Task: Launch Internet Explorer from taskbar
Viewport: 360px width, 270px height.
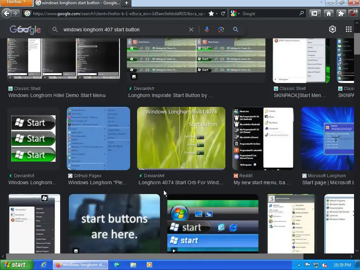Action: (x=44, y=265)
